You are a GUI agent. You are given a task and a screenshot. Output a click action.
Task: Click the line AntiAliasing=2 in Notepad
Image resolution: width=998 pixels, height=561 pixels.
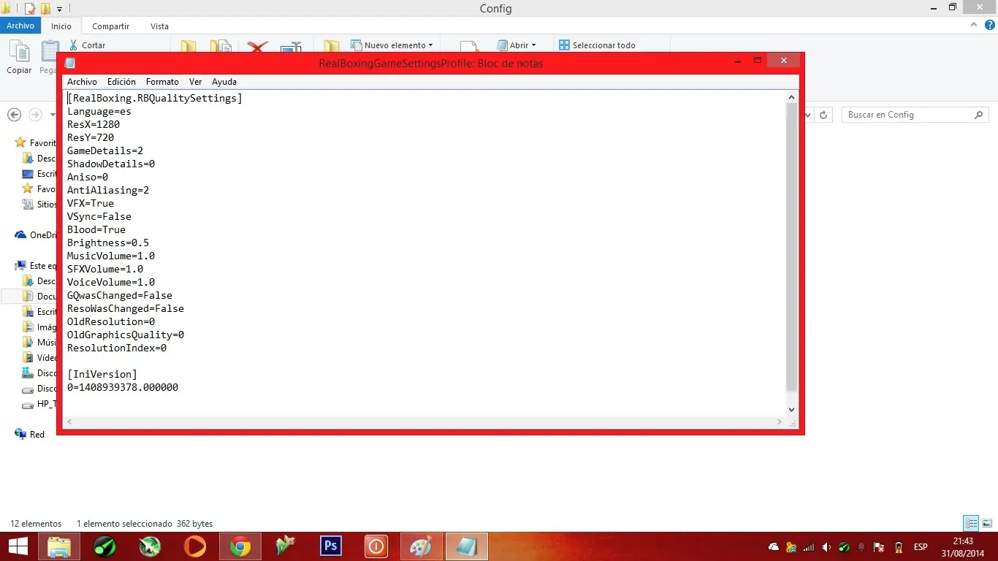(108, 190)
